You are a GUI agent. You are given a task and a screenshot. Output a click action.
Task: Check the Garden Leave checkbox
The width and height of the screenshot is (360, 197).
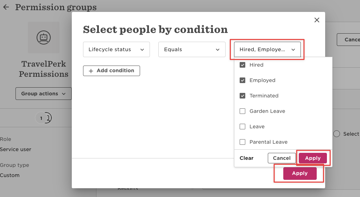pyautogui.click(x=242, y=111)
